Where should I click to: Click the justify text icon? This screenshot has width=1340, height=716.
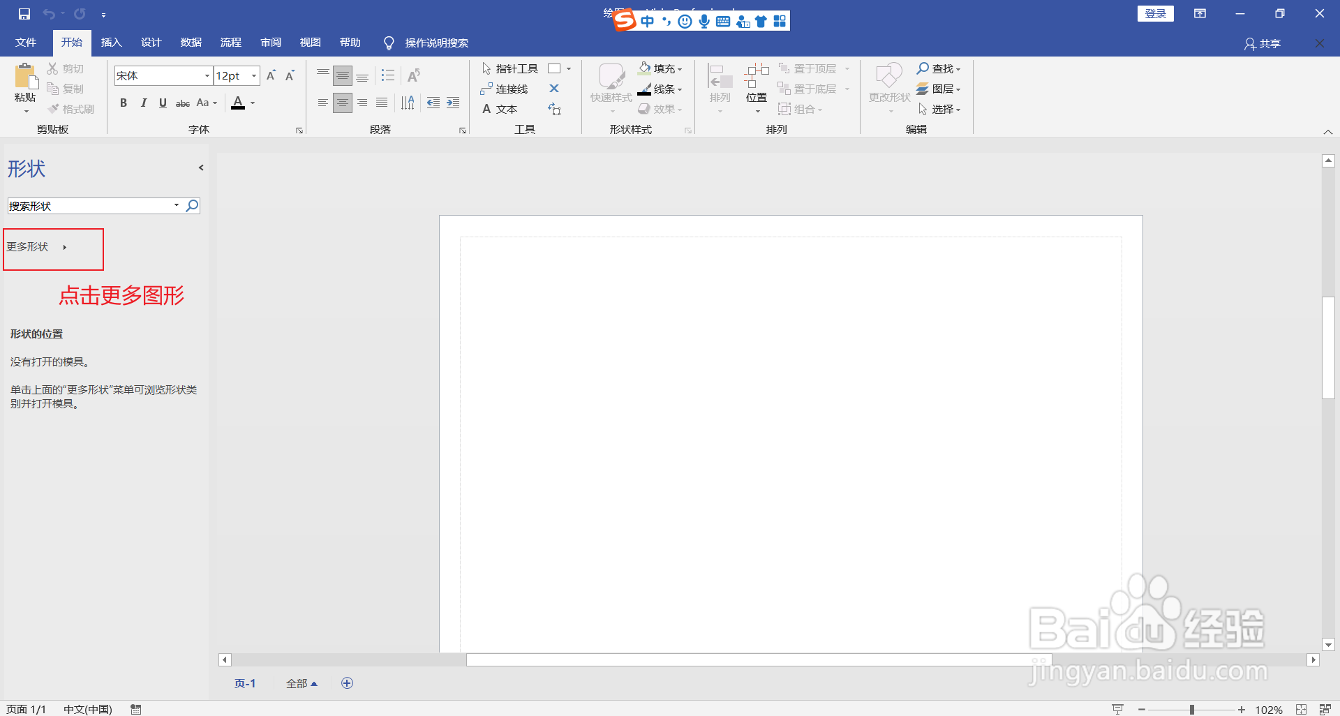[x=382, y=103]
